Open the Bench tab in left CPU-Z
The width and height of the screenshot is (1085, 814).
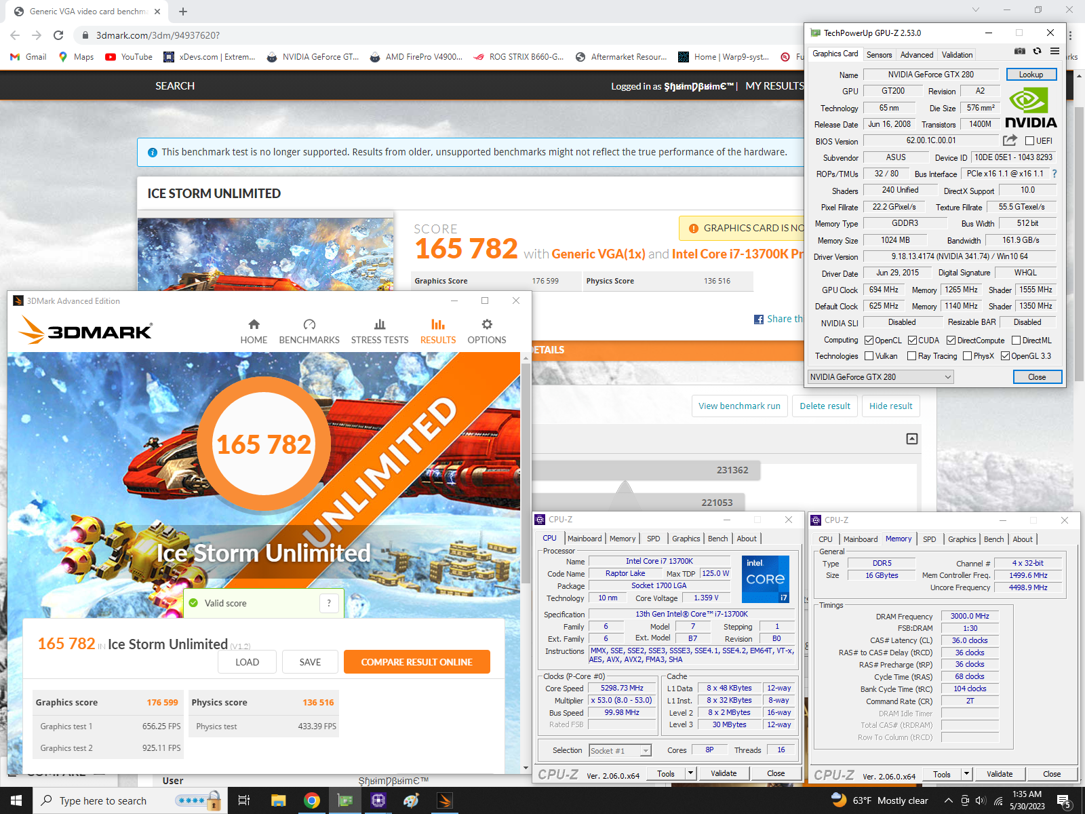click(x=717, y=539)
